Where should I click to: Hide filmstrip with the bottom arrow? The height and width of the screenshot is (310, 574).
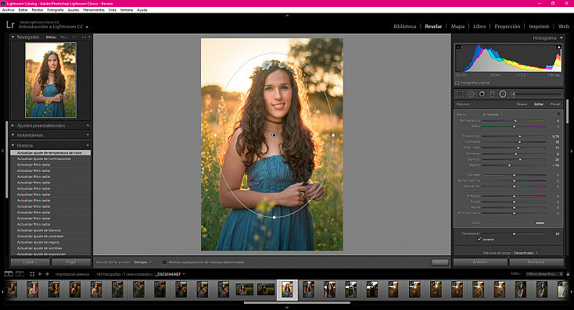coord(287,308)
